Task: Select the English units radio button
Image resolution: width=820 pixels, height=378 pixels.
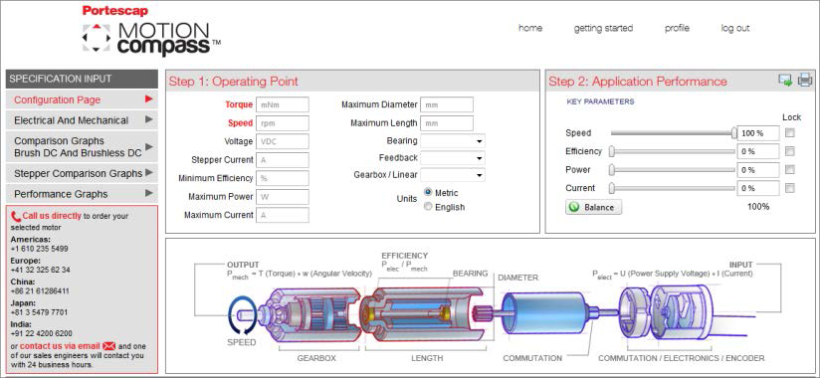Action: [x=428, y=207]
